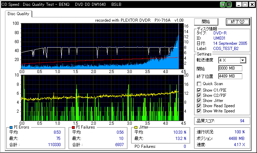Toggle Show Write Speed checkbox

(x=199, y=111)
